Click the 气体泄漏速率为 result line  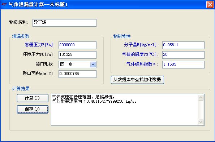[x=94, y=101]
